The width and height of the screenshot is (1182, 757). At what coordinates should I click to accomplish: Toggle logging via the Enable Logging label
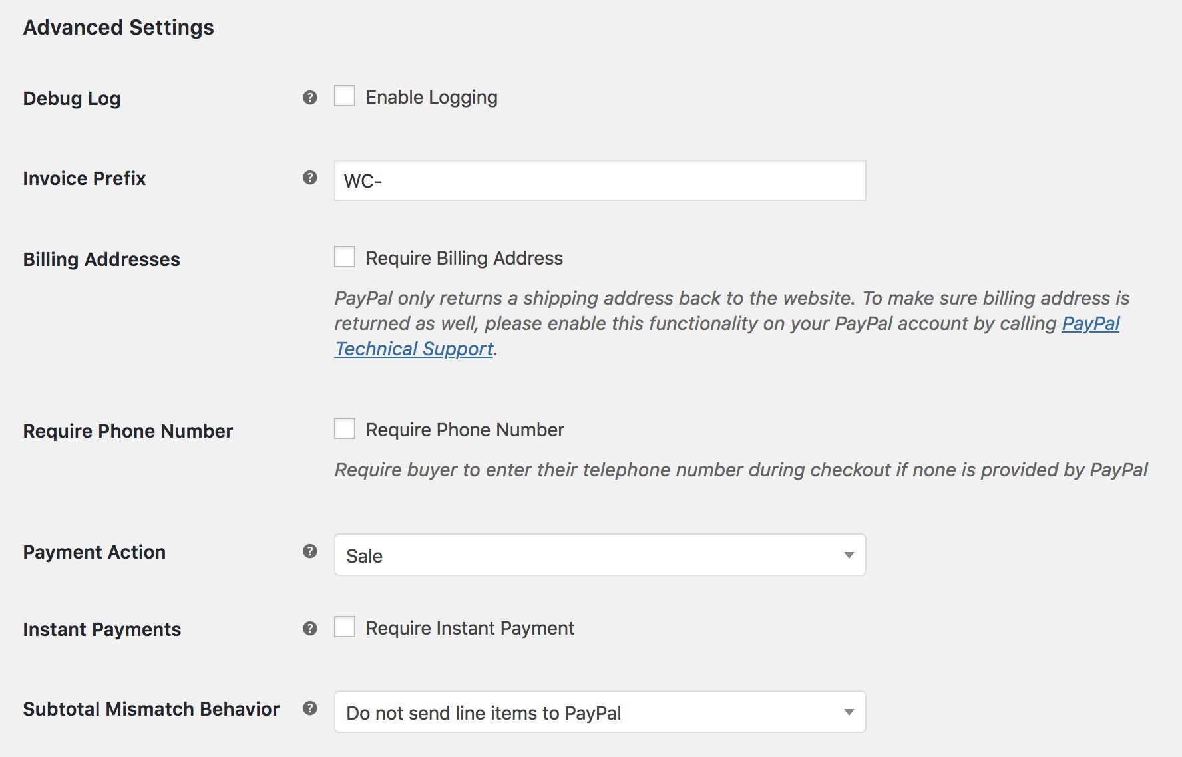(x=431, y=96)
